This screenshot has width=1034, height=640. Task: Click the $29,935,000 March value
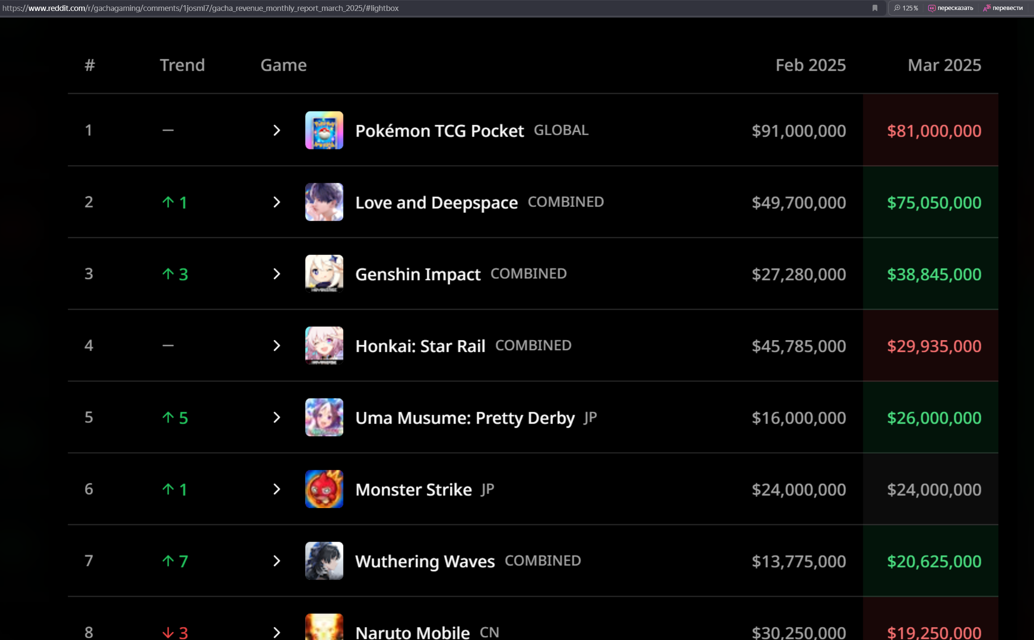pyautogui.click(x=934, y=346)
